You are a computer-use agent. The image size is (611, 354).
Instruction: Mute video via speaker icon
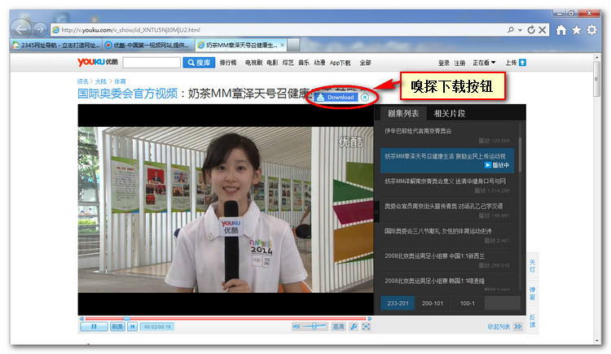pyautogui.click(x=297, y=327)
